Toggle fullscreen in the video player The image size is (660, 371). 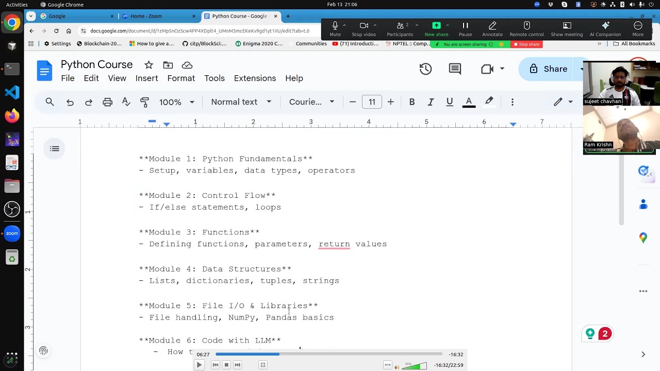[x=262, y=365]
